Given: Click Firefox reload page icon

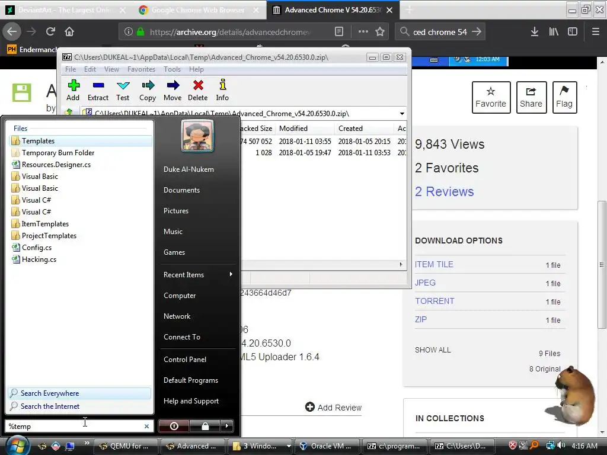Looking at the screenshot, I should tap(50, 32).
